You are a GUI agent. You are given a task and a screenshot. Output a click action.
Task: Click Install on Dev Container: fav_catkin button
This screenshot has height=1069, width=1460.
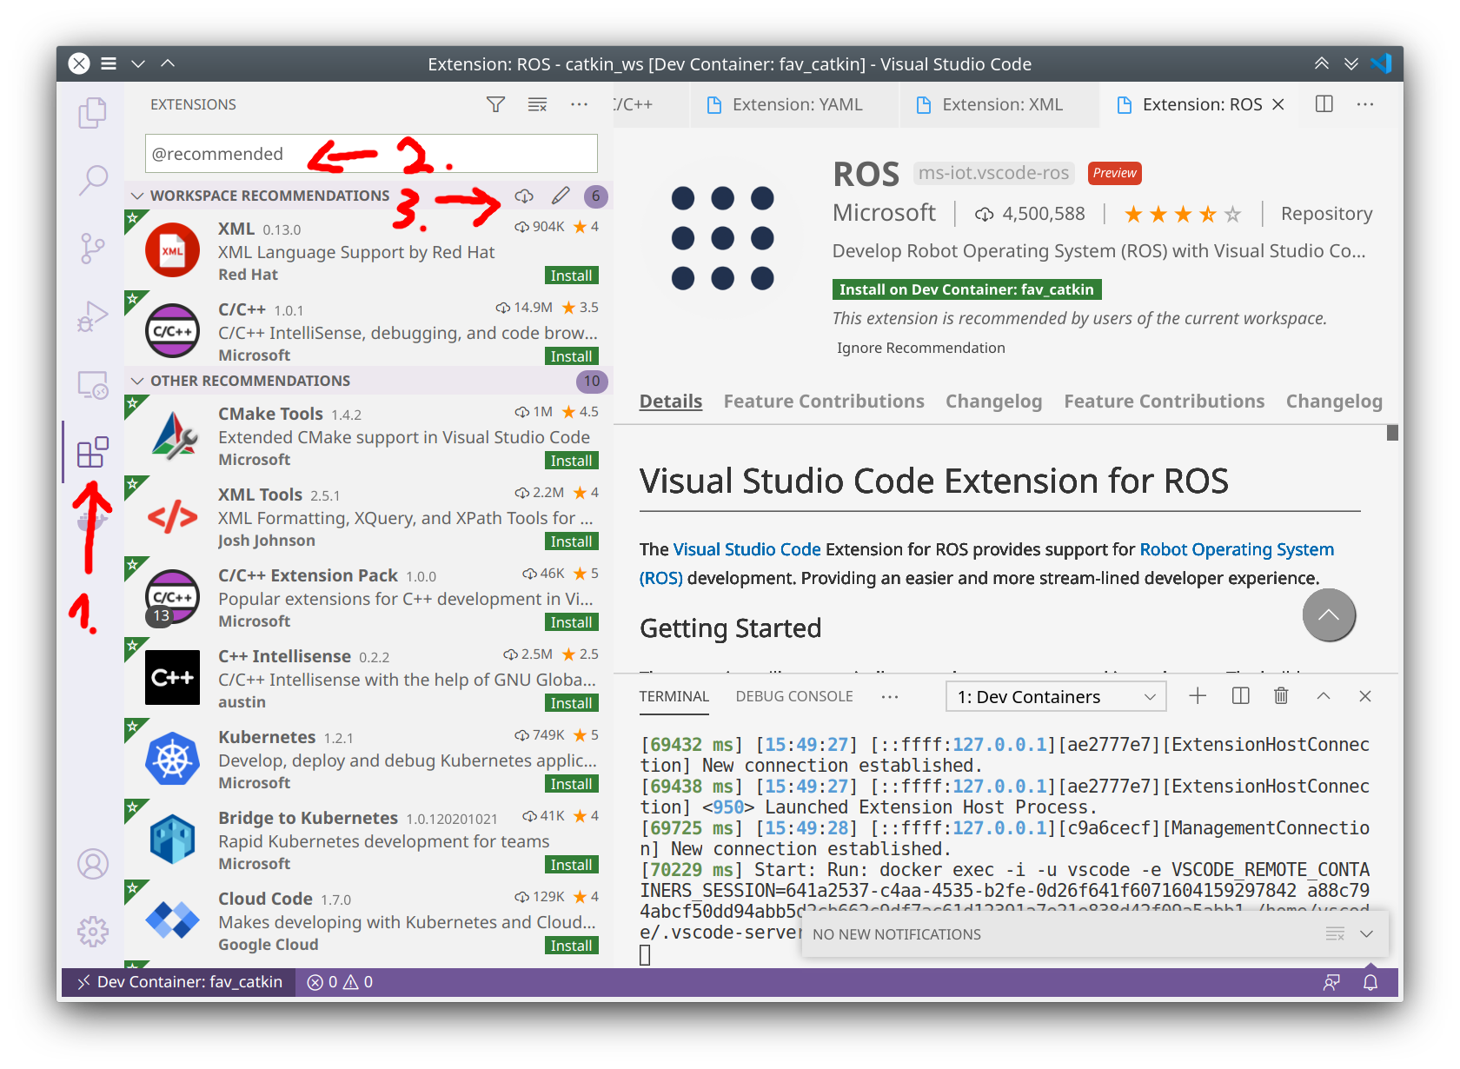[966, 289]
